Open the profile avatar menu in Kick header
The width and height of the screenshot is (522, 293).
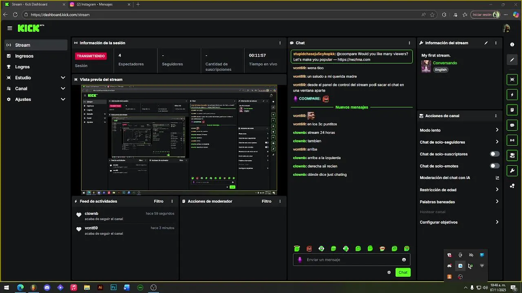[x=507, y=28]
